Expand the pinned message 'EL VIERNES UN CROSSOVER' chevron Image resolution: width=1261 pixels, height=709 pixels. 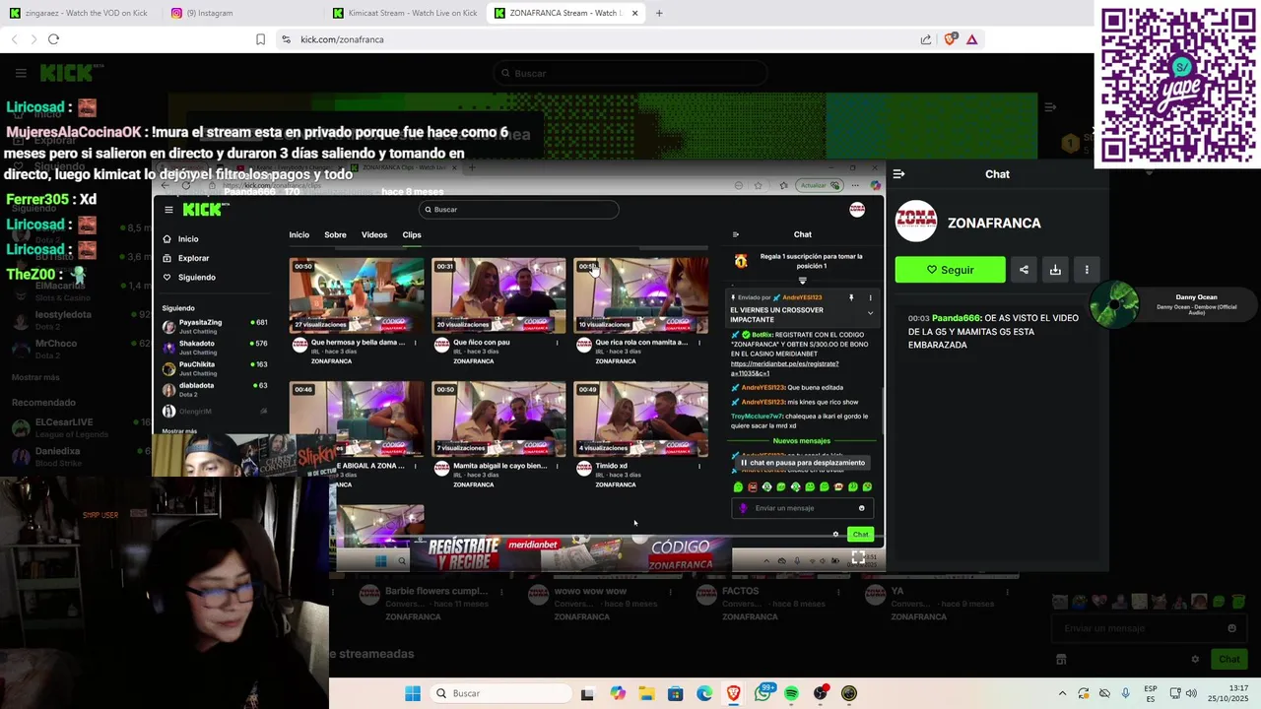[870, 313]
